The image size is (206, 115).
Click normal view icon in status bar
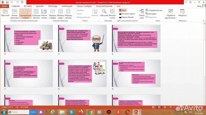click(154, 107)
